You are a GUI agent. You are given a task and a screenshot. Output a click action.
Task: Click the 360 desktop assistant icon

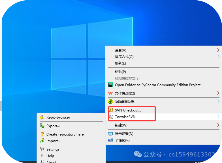point(110,102)
